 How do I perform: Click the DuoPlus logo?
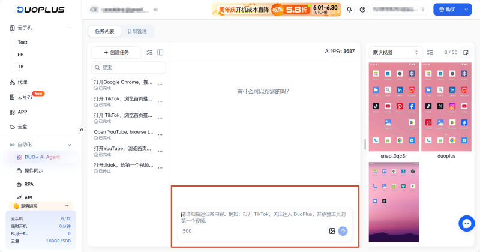pos(41,10)
